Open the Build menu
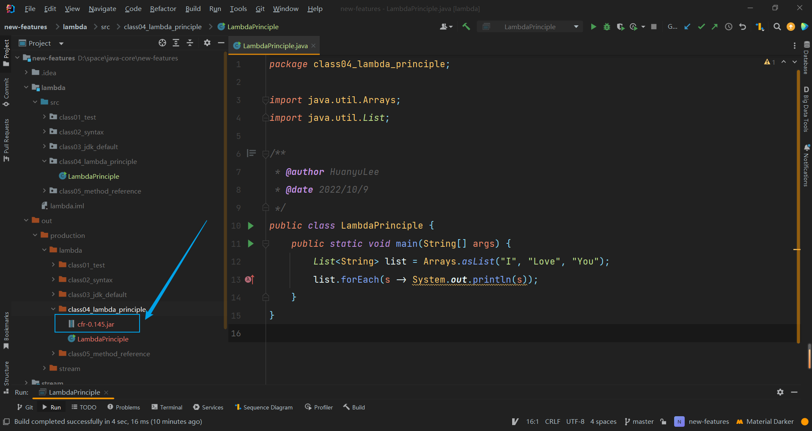Screen dimensions: 812x431 pyautogui.click(x=193, y=8)
